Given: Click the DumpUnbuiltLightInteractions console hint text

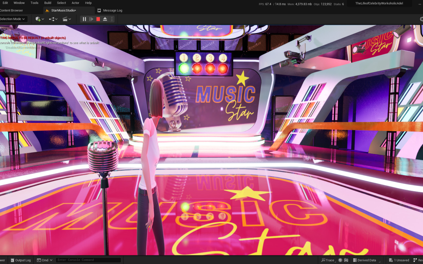Looking at the screenshot, I should [50, 43].
